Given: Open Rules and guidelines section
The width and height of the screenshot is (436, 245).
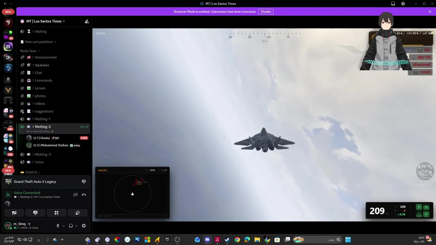Looking at the screenshot, I should [38, 42].
